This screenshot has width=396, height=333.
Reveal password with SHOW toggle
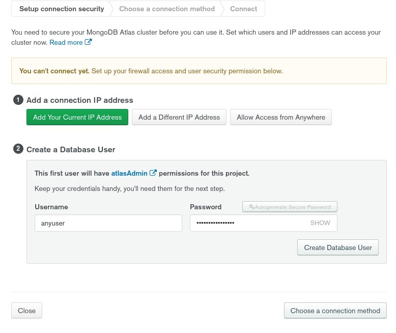[320, 223]
